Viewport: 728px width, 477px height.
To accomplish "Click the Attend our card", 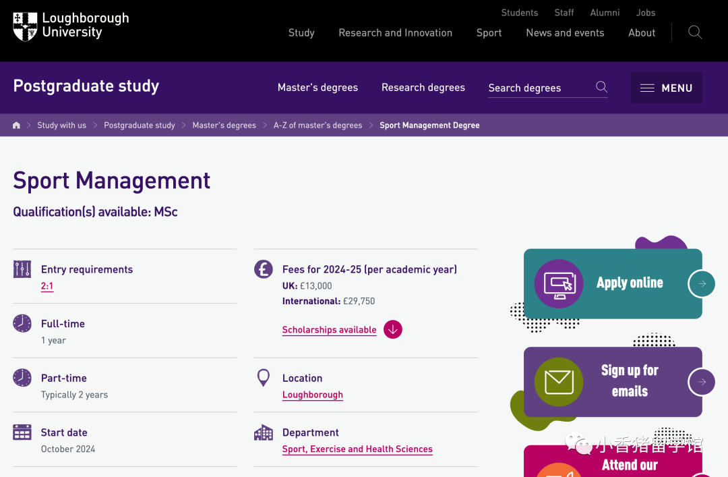I will (x=613, y=461).
